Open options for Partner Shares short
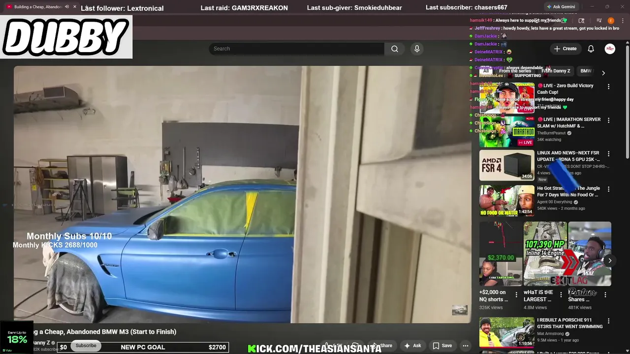This screenshot has width=630, height=354. point(605,295)
